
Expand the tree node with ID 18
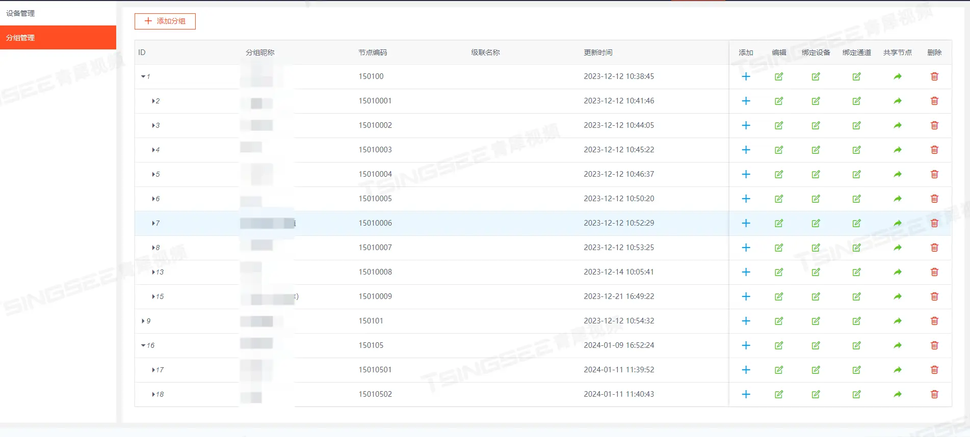[x=153, y=394]
